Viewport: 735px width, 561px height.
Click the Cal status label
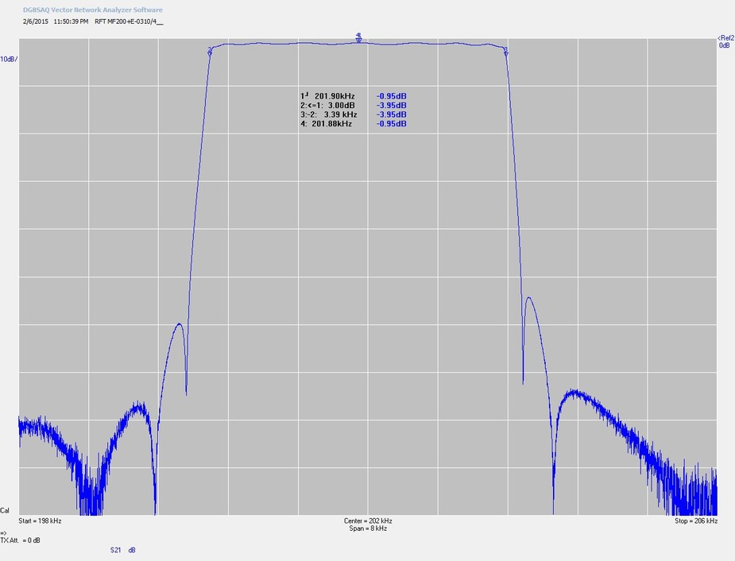coord(5,510)
